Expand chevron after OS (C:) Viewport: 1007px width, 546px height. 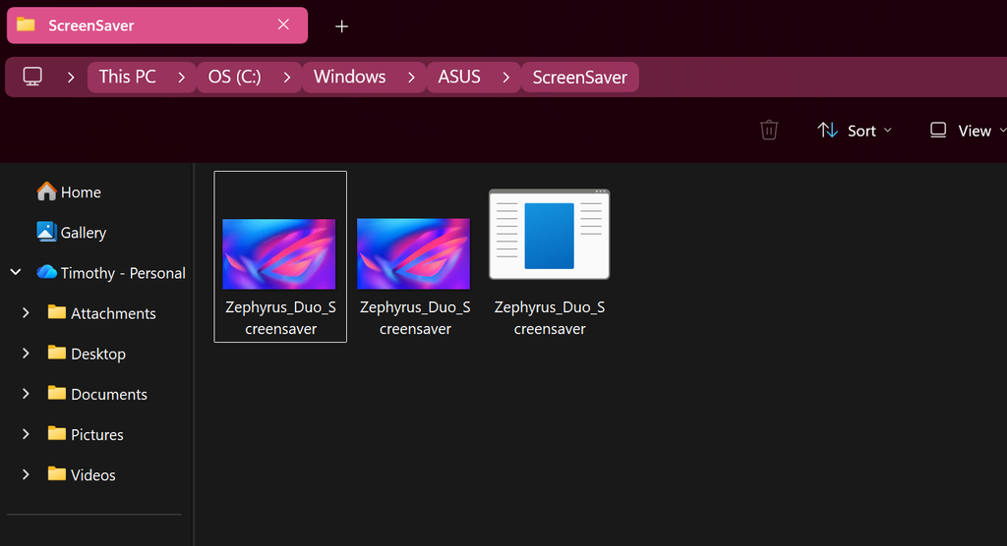tap(287, 77)
